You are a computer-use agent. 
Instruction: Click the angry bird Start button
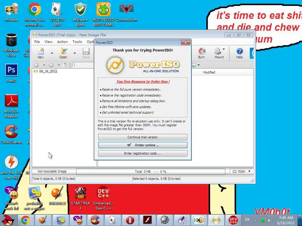[8, 220]
